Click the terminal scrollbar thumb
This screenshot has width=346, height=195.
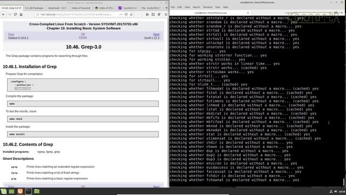[343, 182]
